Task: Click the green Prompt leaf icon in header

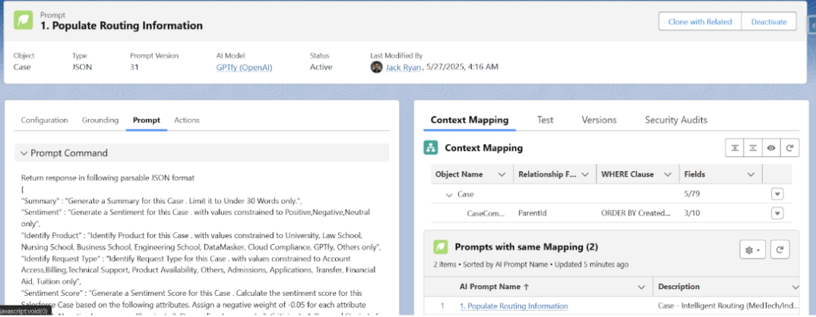Action: [x=24, y=20]
